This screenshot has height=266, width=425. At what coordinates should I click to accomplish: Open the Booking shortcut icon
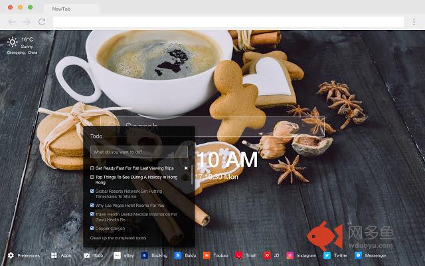tap(144, 255)
